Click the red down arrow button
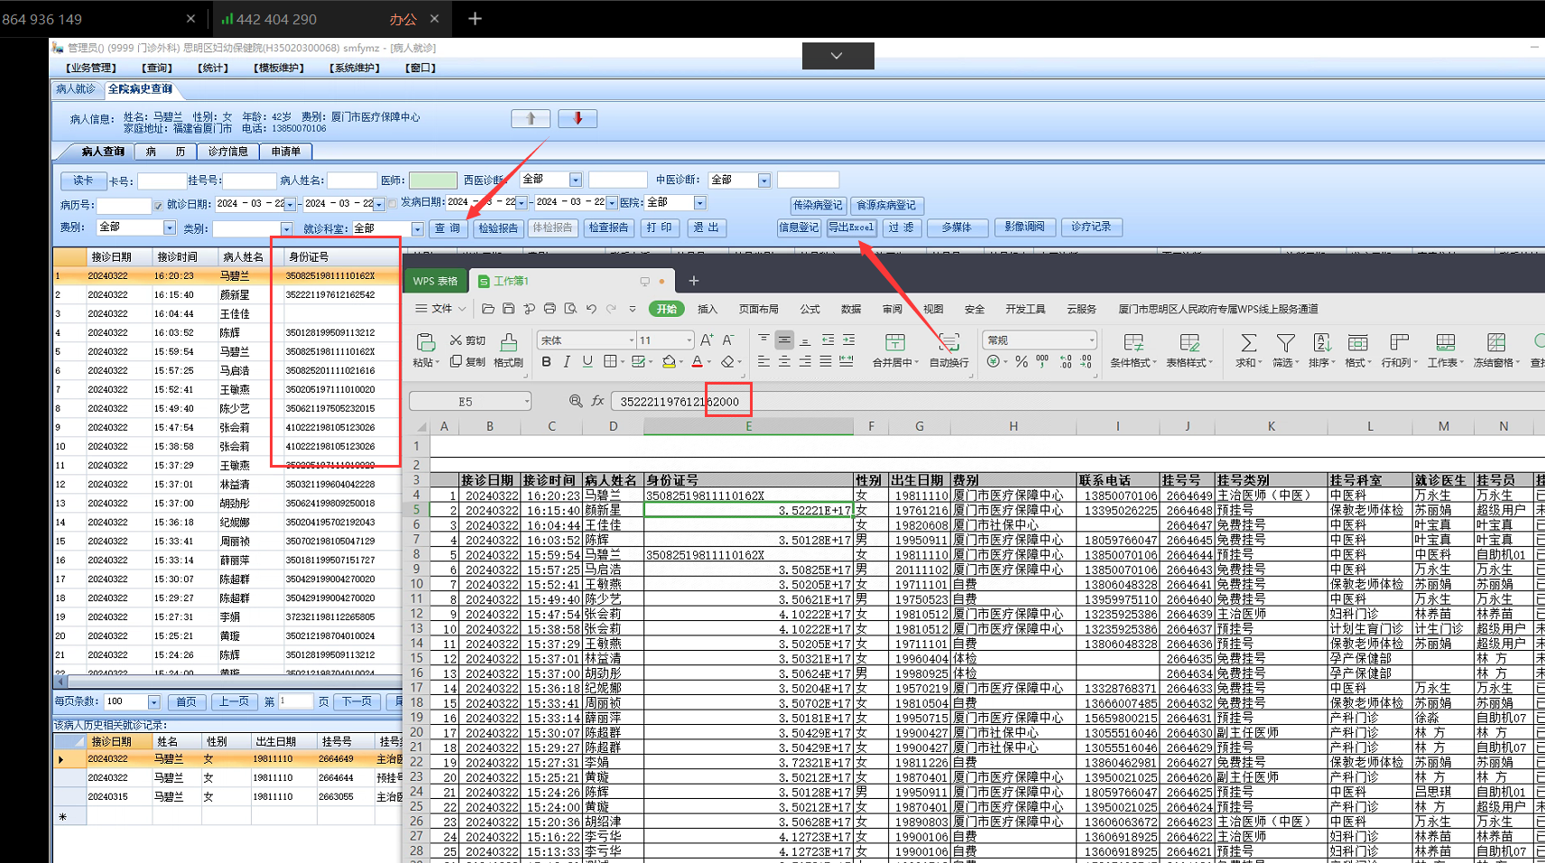The width and height of the screenshot is (1545, 863). pos(578,119)
